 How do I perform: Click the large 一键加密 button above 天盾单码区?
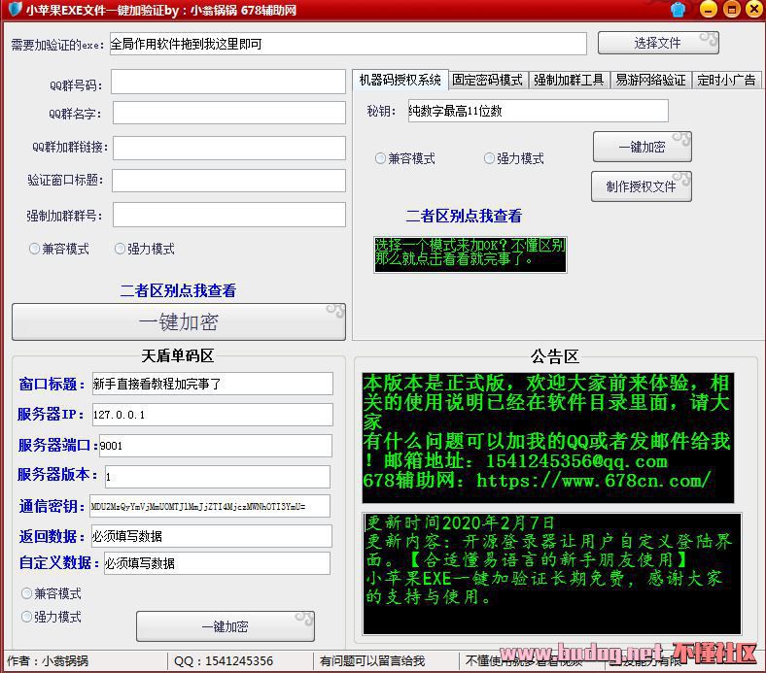coord(179,321)
